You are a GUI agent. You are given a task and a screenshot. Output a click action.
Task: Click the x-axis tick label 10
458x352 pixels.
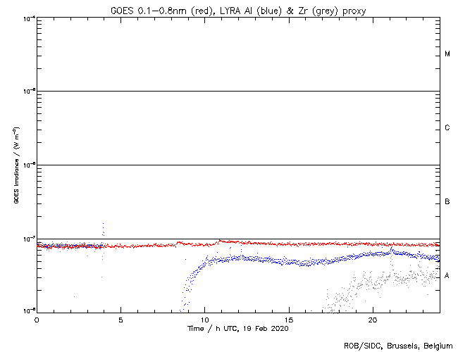204,319
